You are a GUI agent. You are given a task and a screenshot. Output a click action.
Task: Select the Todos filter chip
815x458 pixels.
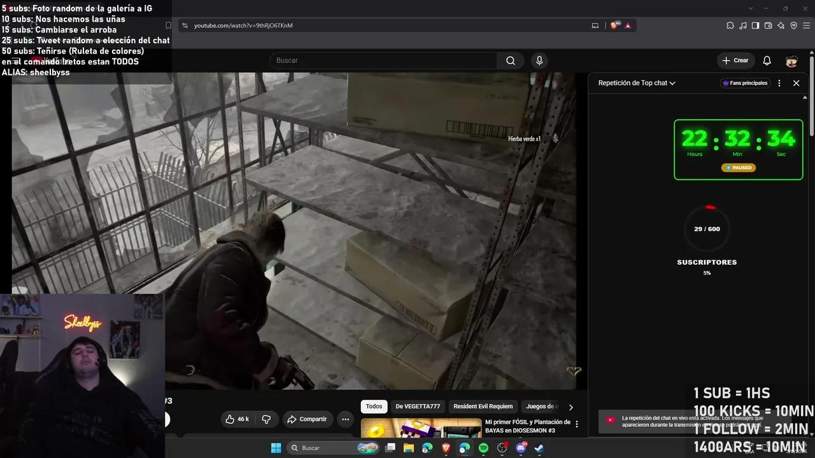point(374,406)
